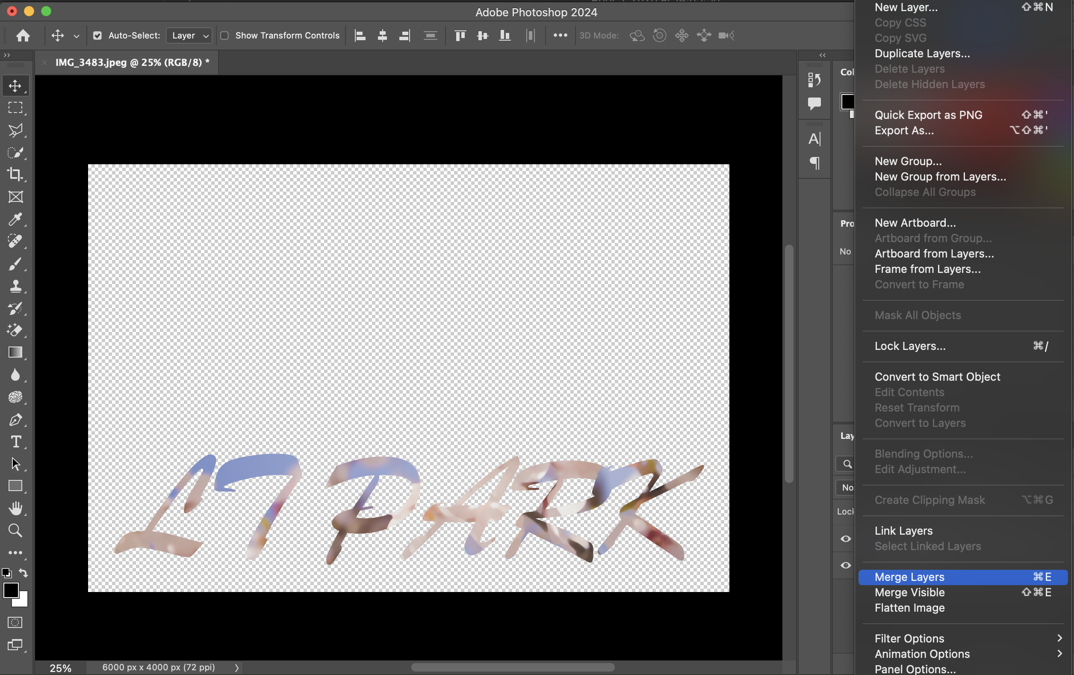
Task: Select the Eyedropper tool
Action: pos(15,219)
